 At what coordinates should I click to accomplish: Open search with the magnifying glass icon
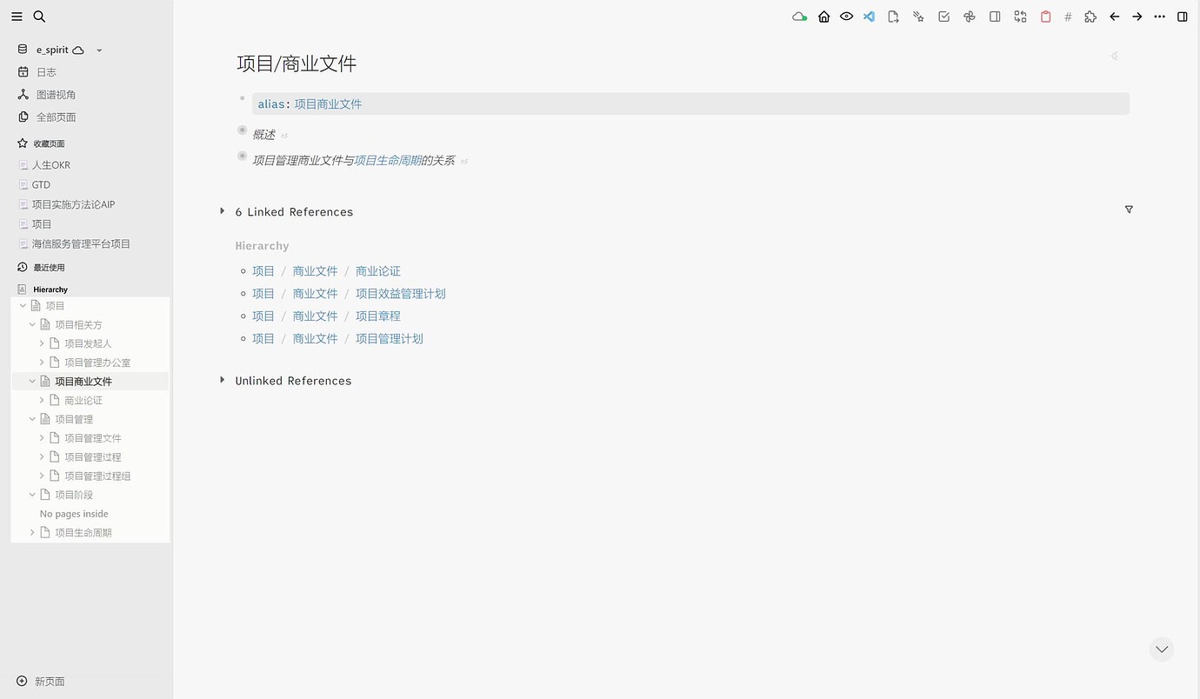[39, 16]
